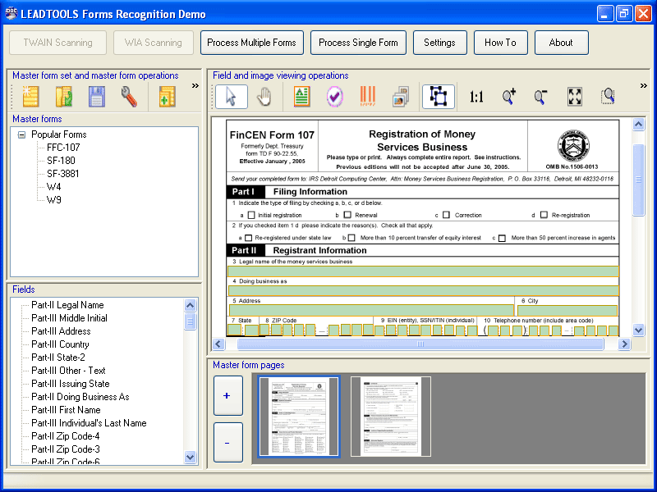Select the hand pan tool

click(264, 97)
